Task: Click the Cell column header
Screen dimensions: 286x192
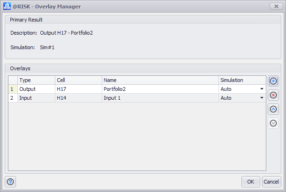Action: (78, 80)
